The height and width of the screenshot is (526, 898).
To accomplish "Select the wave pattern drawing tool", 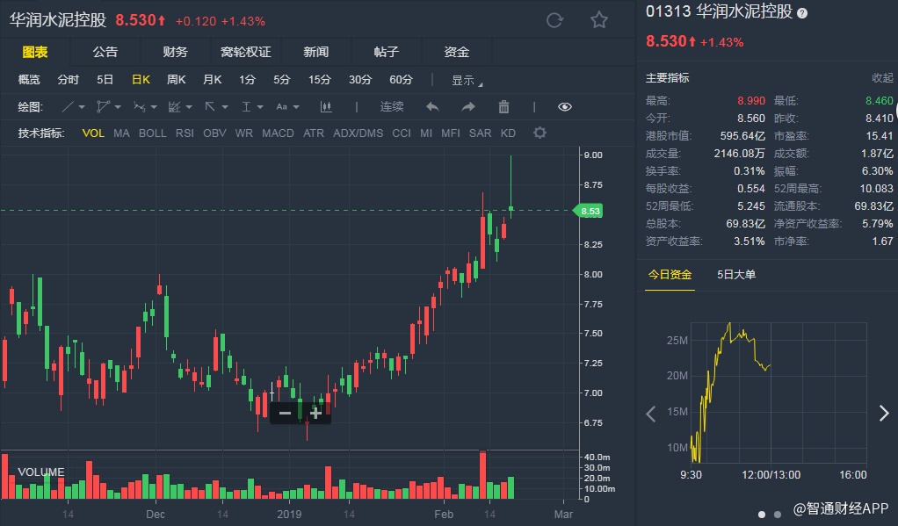I will 139,107.
